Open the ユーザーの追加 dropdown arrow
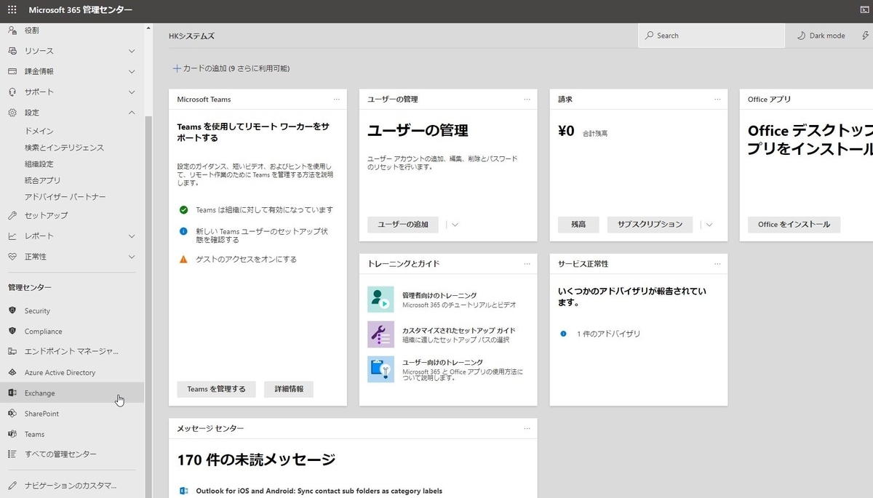 pos(455,225)
